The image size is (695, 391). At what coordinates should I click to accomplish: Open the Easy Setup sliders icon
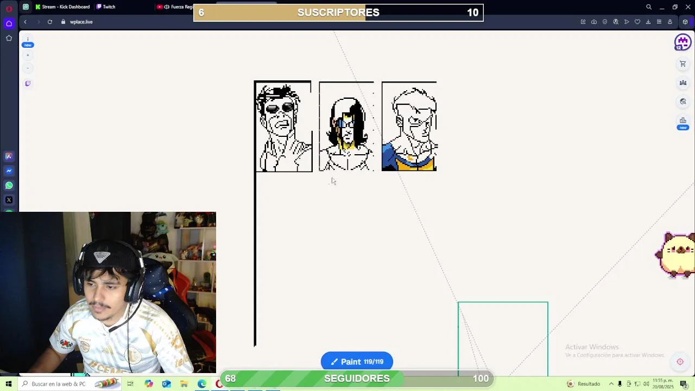click(659, 22)
